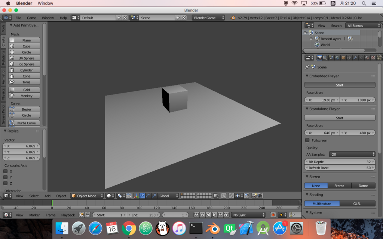Open the 3D view Add menu
The image size is (383, 239).
click(48, 196)
